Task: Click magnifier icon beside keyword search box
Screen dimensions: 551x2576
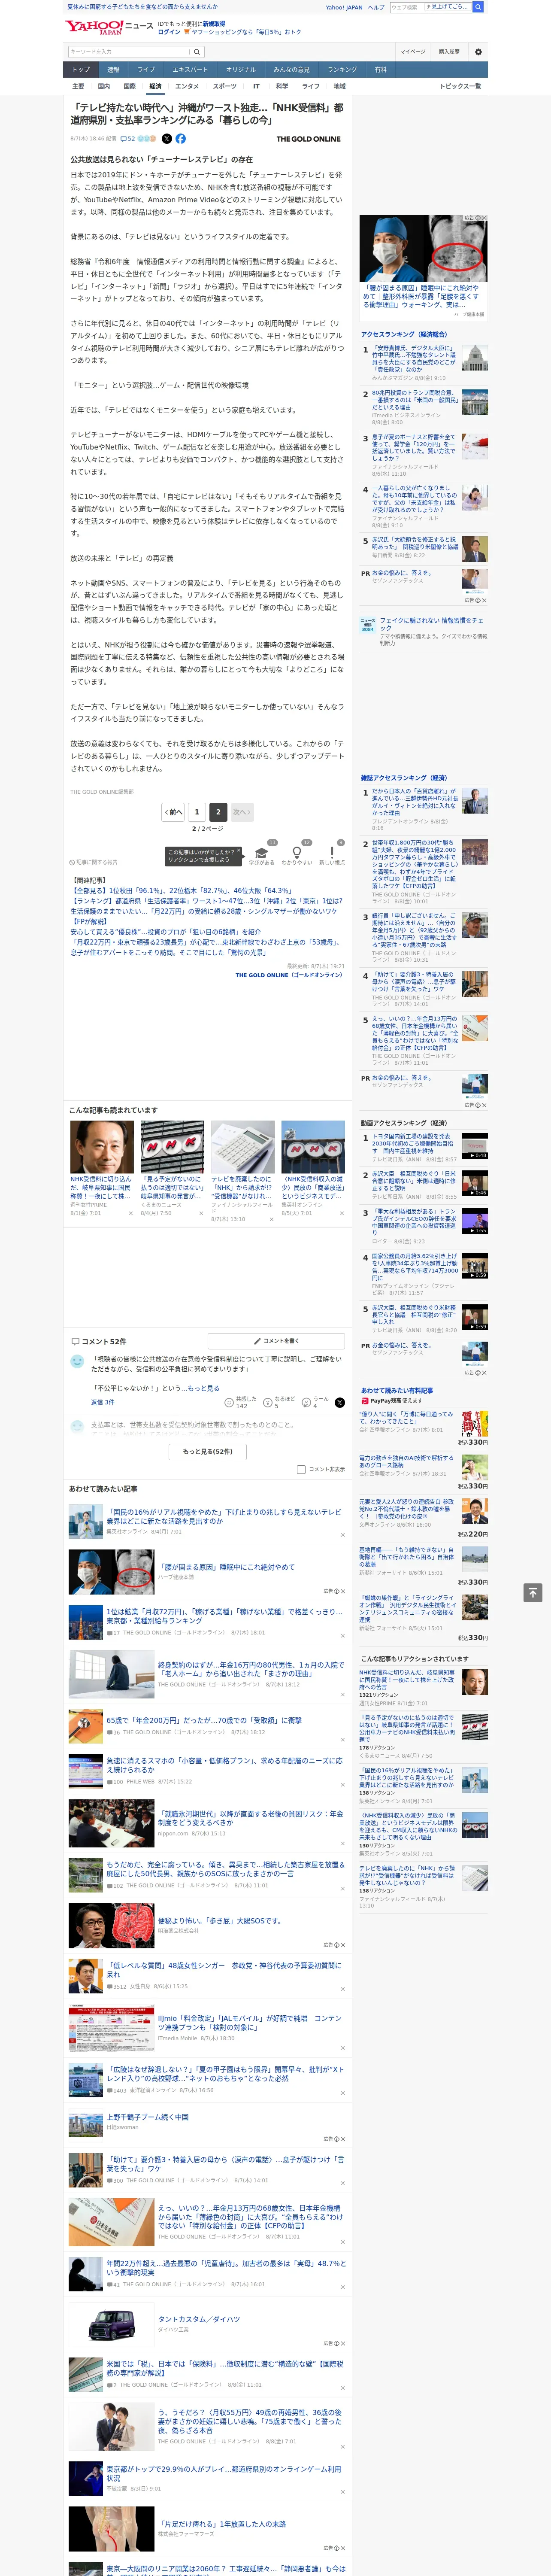Action: pyautogui.click(x=196, y=52)
